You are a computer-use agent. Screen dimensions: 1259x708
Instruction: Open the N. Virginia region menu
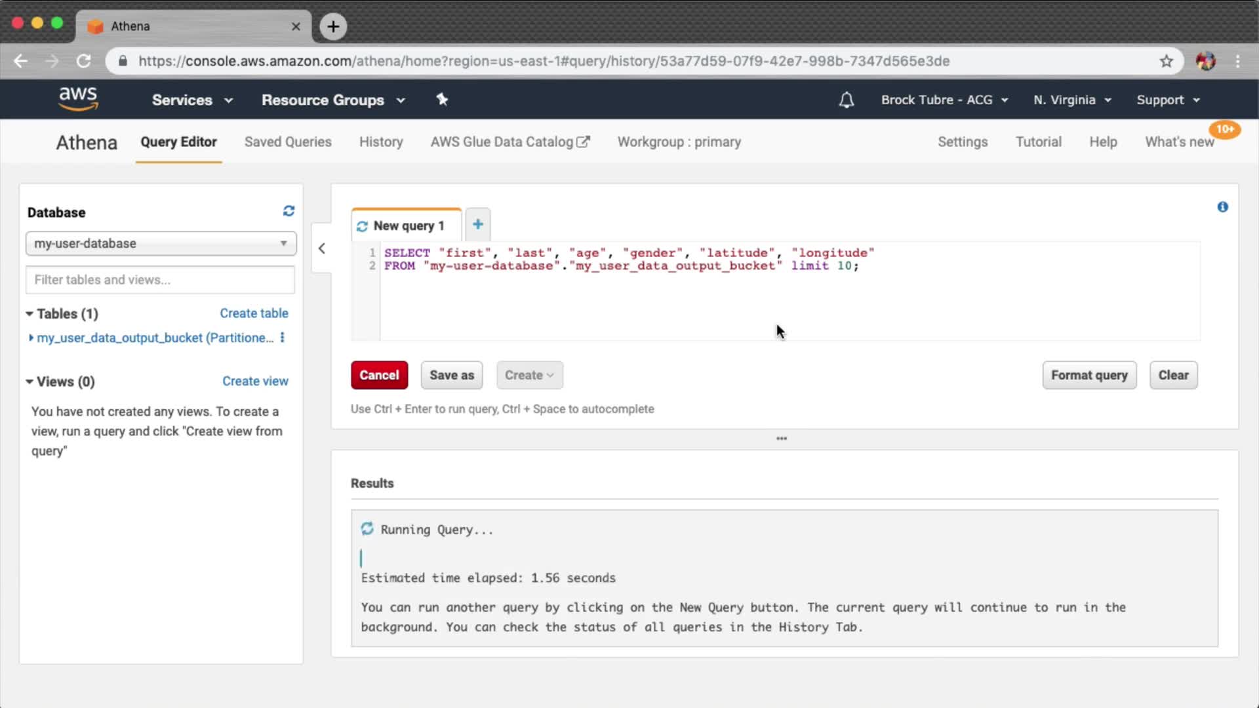(1071, 100)
